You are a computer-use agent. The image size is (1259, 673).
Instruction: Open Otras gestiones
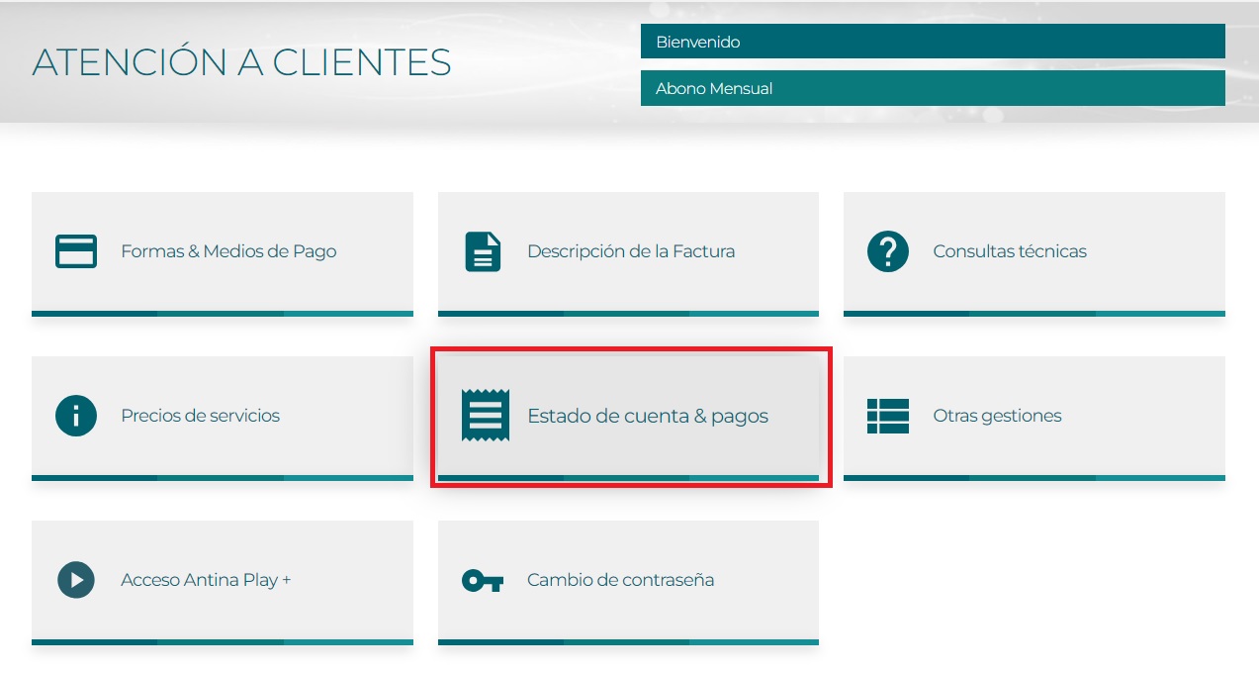[997, 416]
